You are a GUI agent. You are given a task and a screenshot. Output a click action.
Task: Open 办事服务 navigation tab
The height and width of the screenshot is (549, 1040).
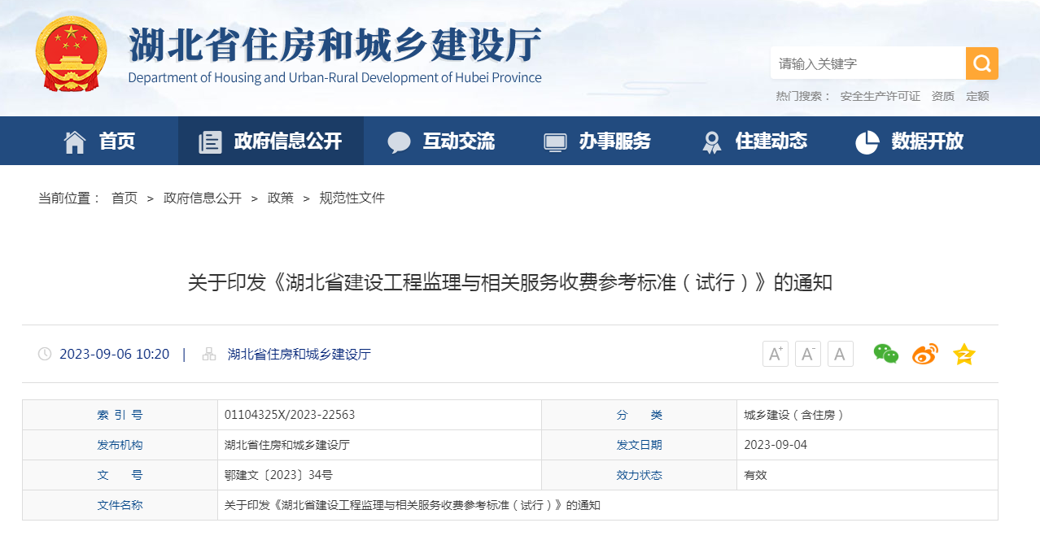(x=615, y=142)
